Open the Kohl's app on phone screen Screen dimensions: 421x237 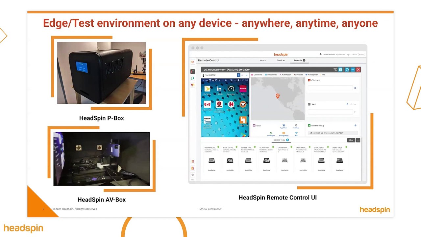coord(243,89)
